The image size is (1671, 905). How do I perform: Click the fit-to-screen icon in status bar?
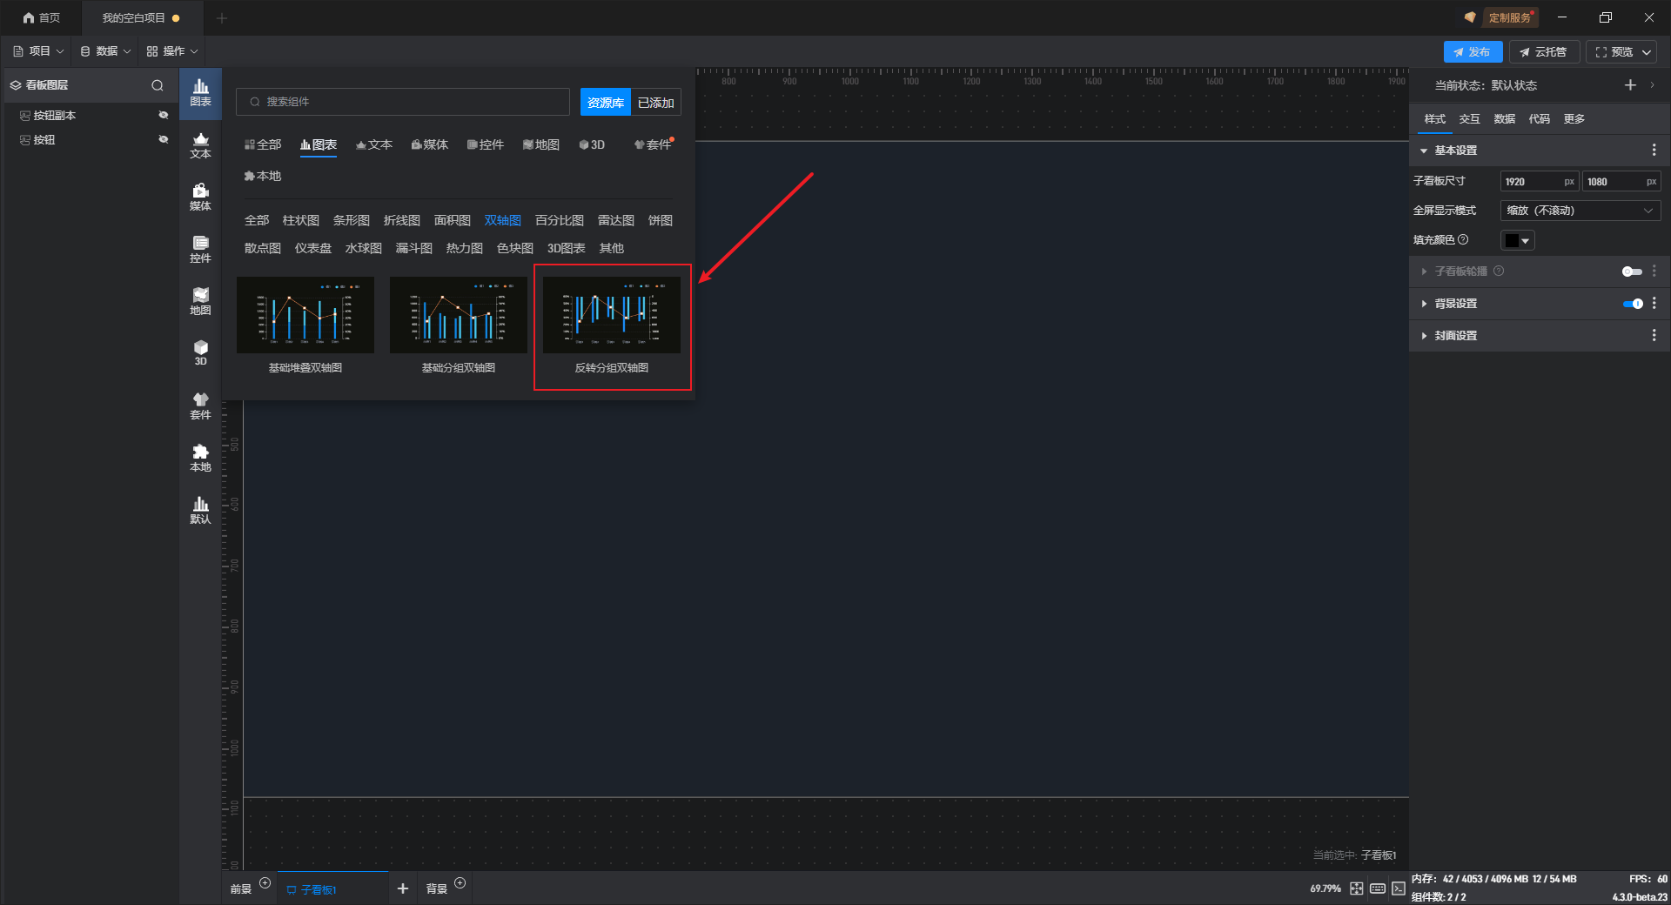point(1357,888)
